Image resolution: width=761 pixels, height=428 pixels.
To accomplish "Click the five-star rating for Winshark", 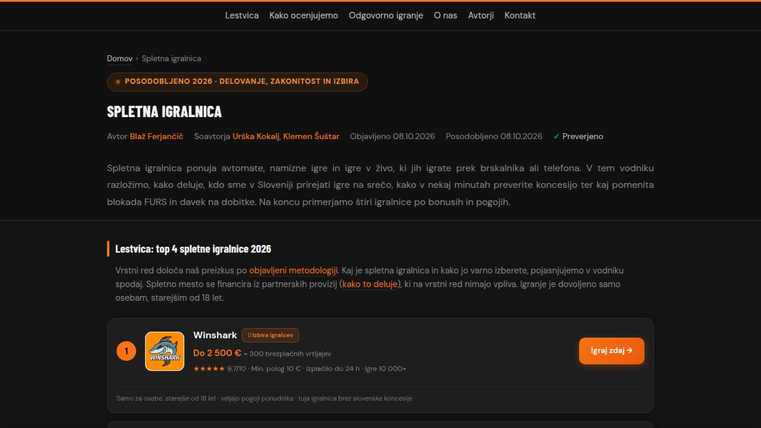I will pos(209,369).
